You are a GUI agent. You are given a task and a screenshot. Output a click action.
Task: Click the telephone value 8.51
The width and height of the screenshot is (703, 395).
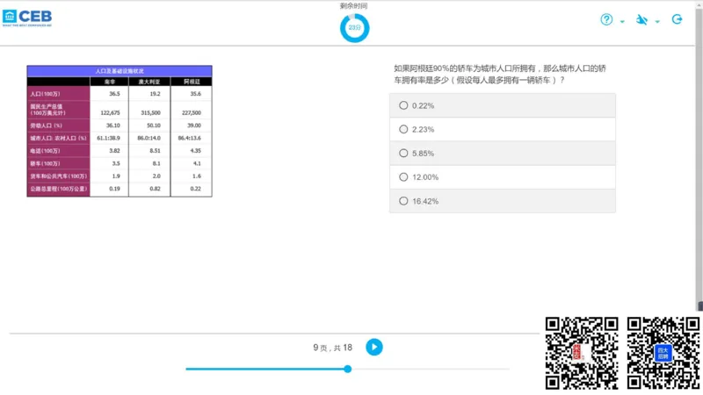click(x=155, y=151)
